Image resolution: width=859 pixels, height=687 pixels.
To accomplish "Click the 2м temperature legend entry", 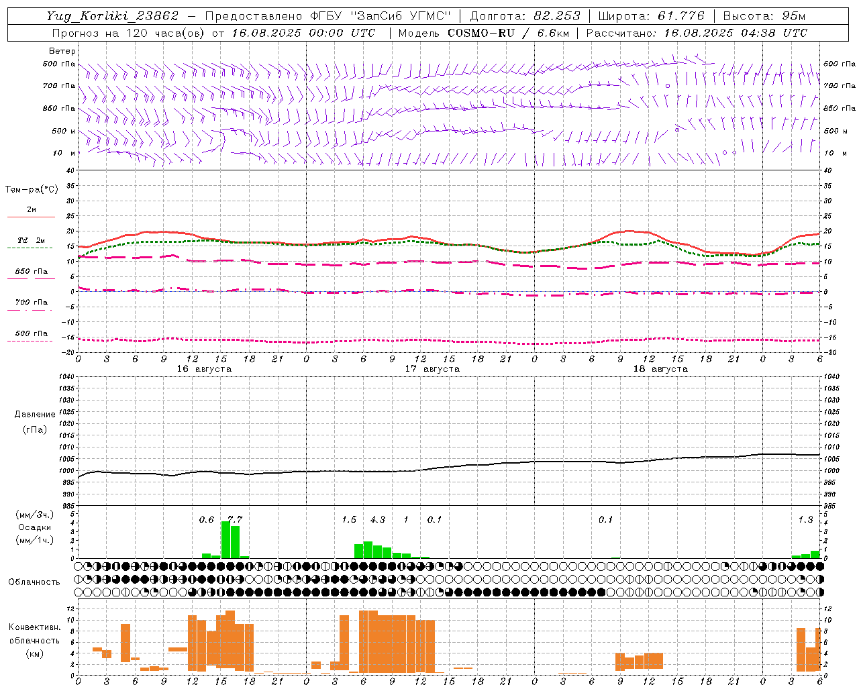I will point(32,209).
